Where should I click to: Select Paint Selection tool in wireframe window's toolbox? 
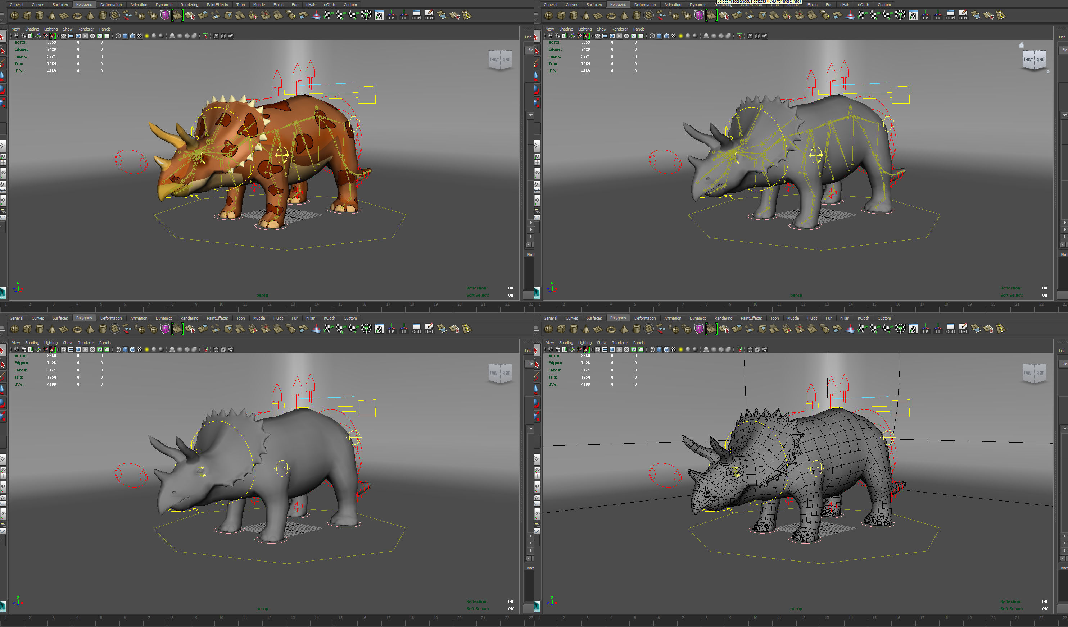tap(536, 376)
